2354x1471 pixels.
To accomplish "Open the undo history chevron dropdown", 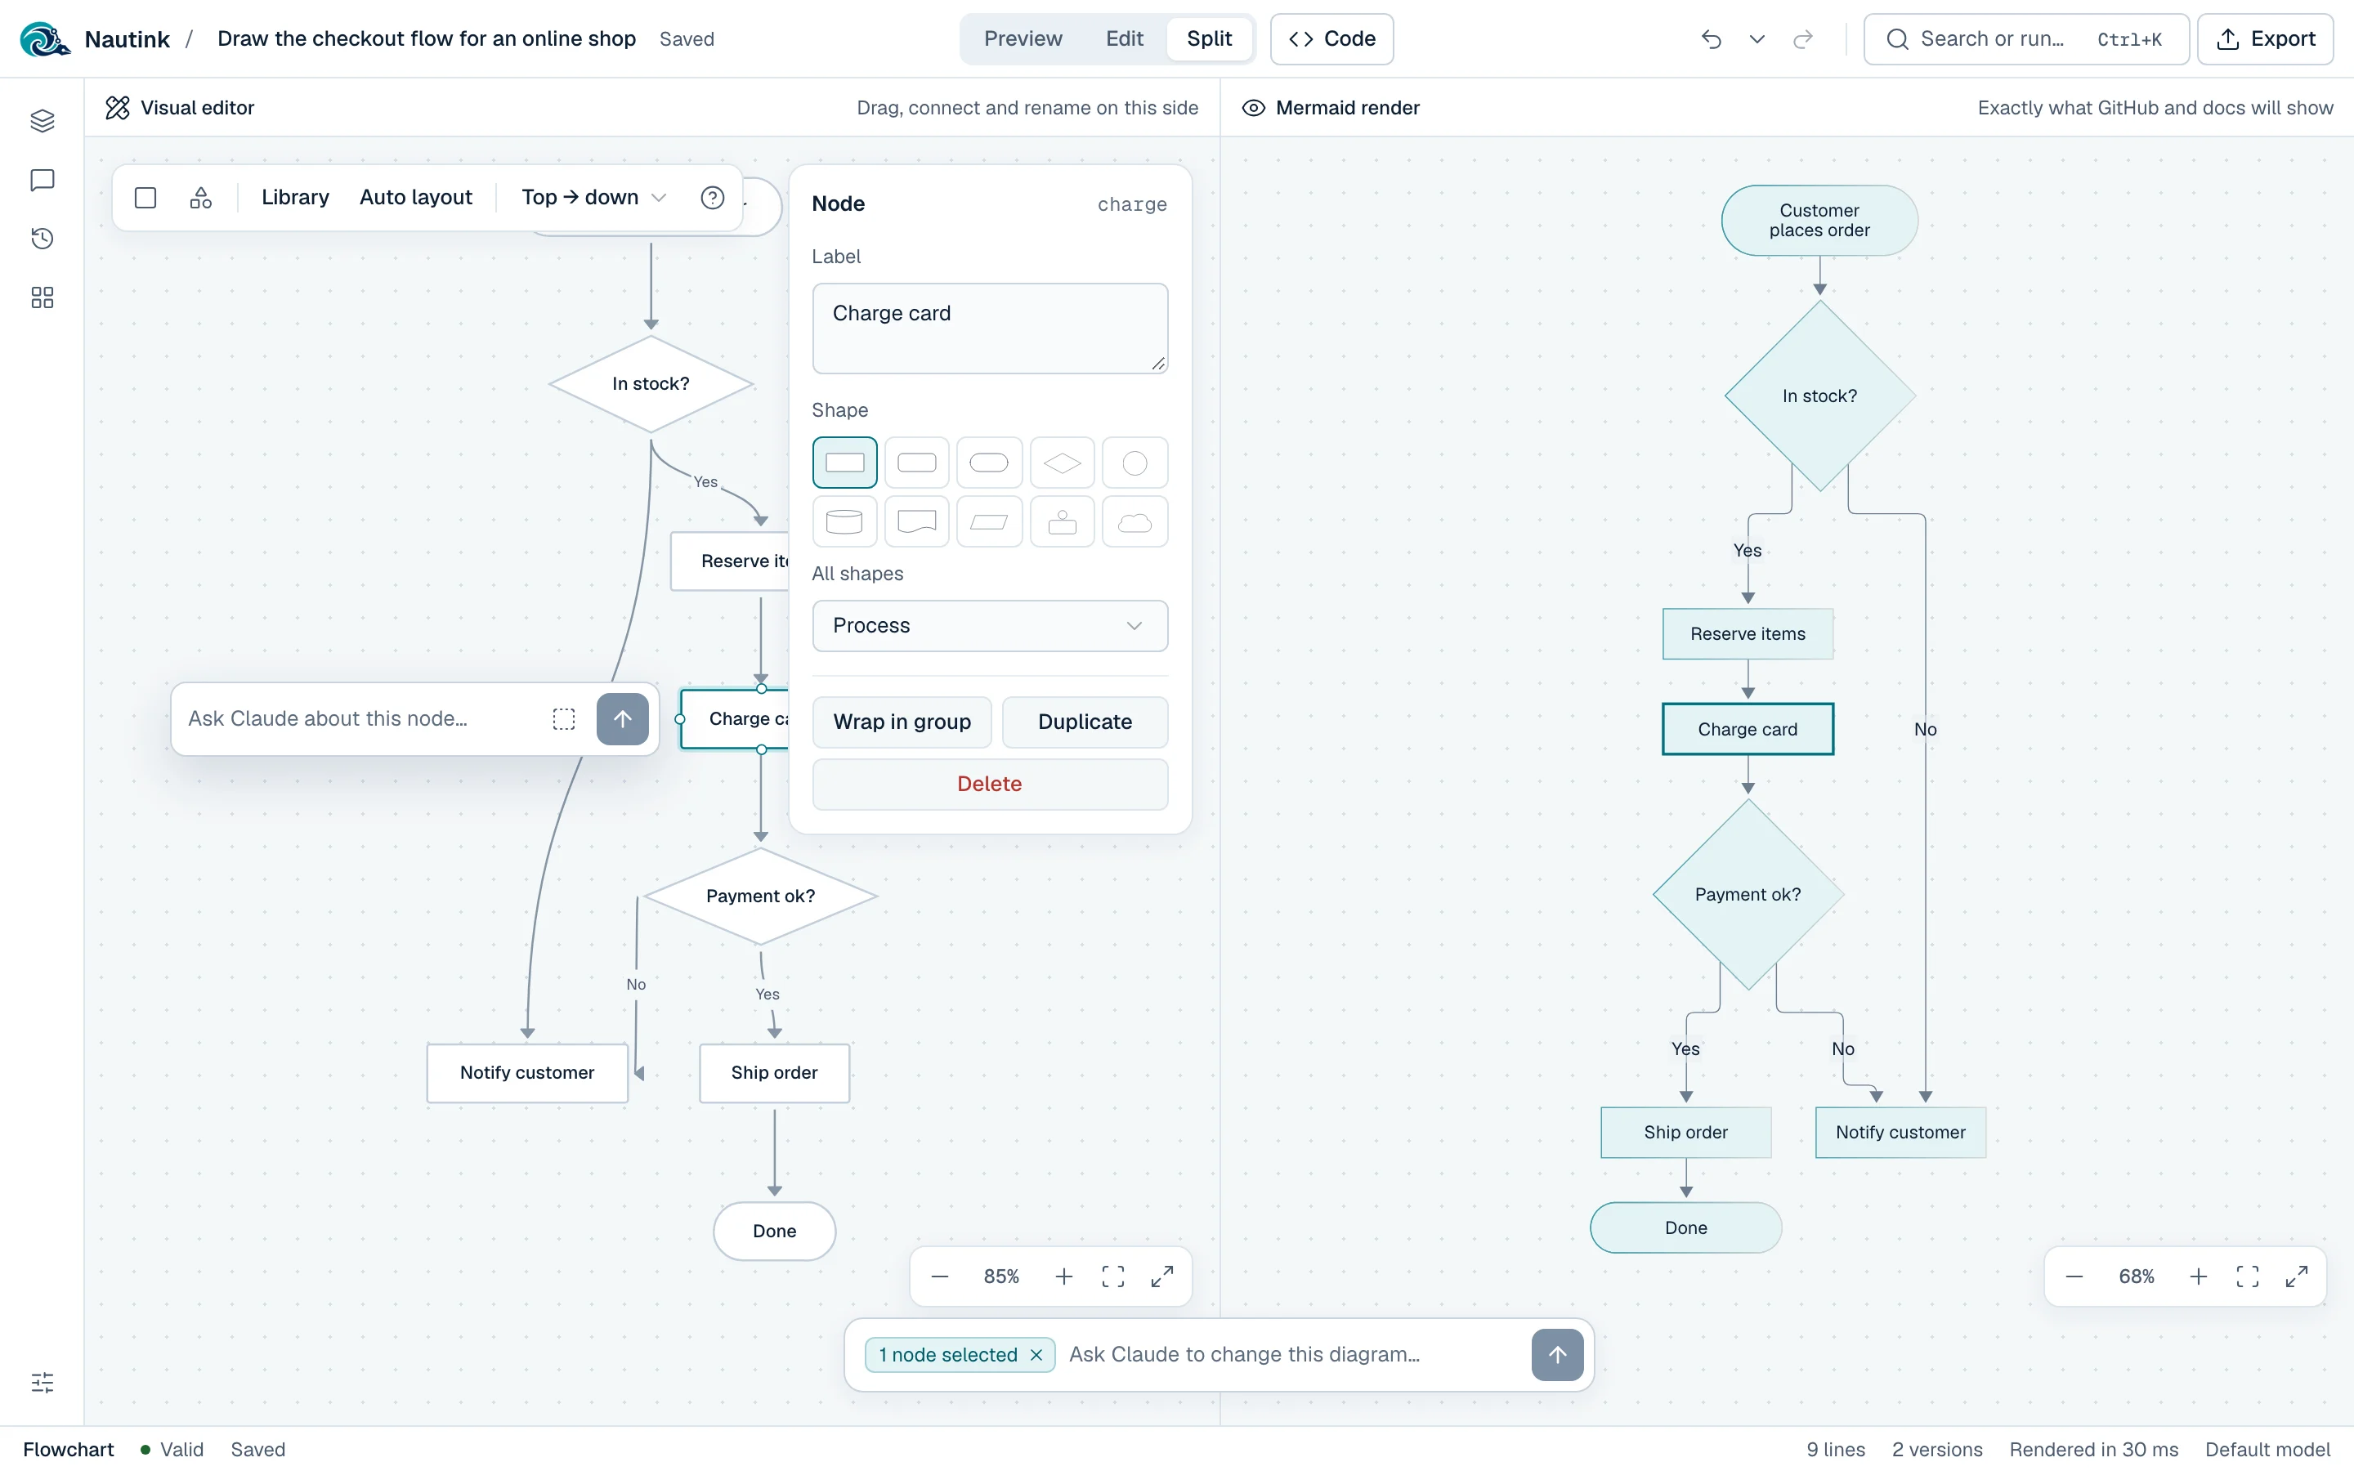I will pos(1757,39).
